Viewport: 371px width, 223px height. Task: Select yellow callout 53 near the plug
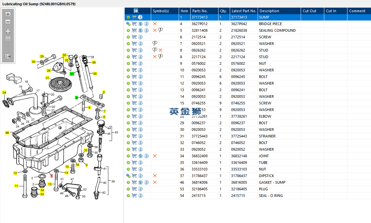coord(42,194)
